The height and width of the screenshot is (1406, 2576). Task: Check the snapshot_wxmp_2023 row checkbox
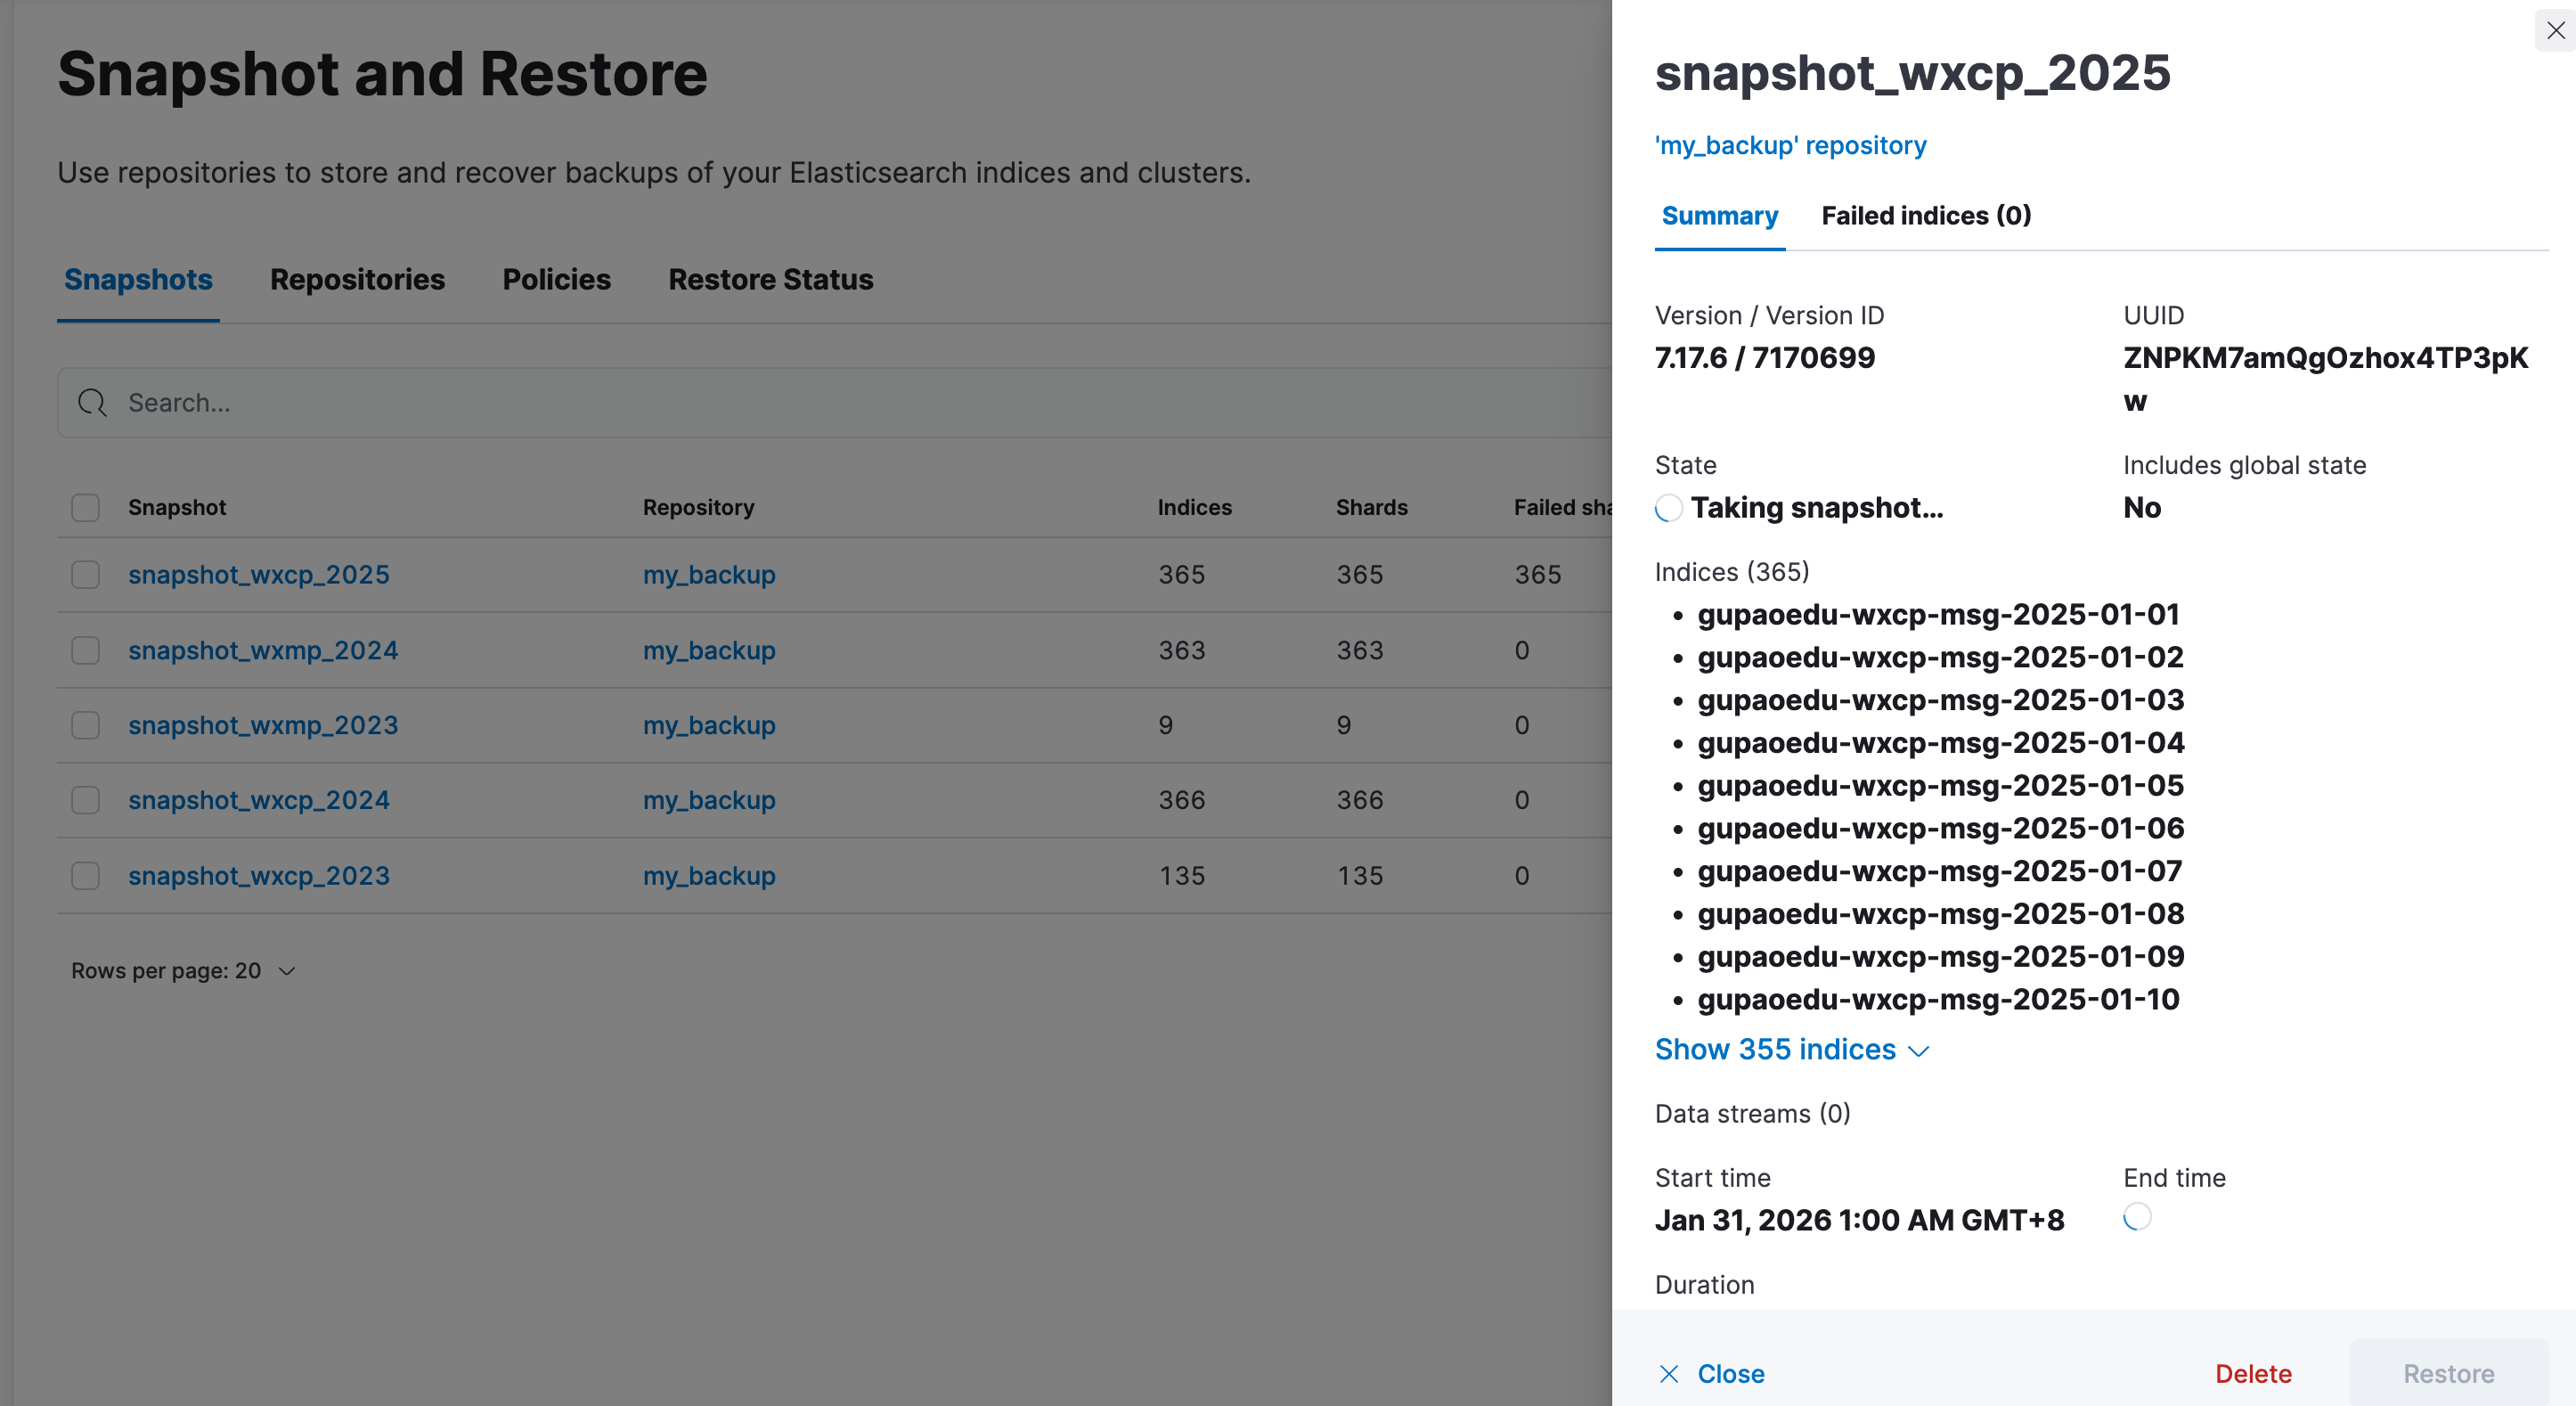(86, 725)
